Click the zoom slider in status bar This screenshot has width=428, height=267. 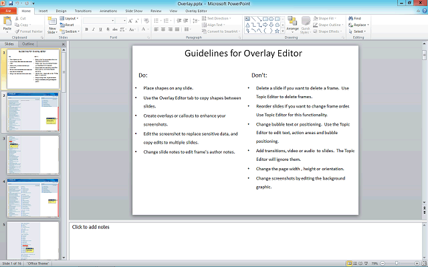pos(395,264)
